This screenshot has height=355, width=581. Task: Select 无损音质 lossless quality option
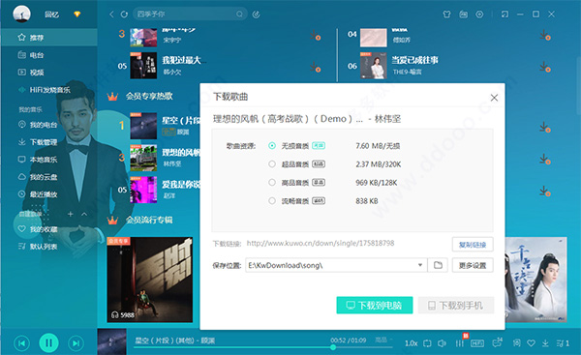(x=272, y=146)
